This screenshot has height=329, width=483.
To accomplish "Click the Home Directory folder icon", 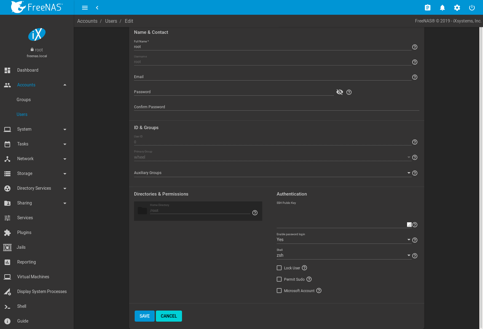I will pos(142,211).
